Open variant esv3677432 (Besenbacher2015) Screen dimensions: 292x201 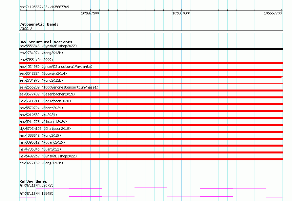point(47,94)
